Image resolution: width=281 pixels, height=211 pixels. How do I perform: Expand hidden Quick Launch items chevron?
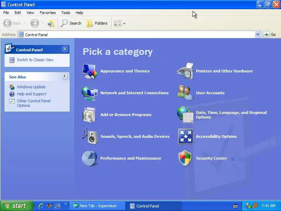pos(65,204)
